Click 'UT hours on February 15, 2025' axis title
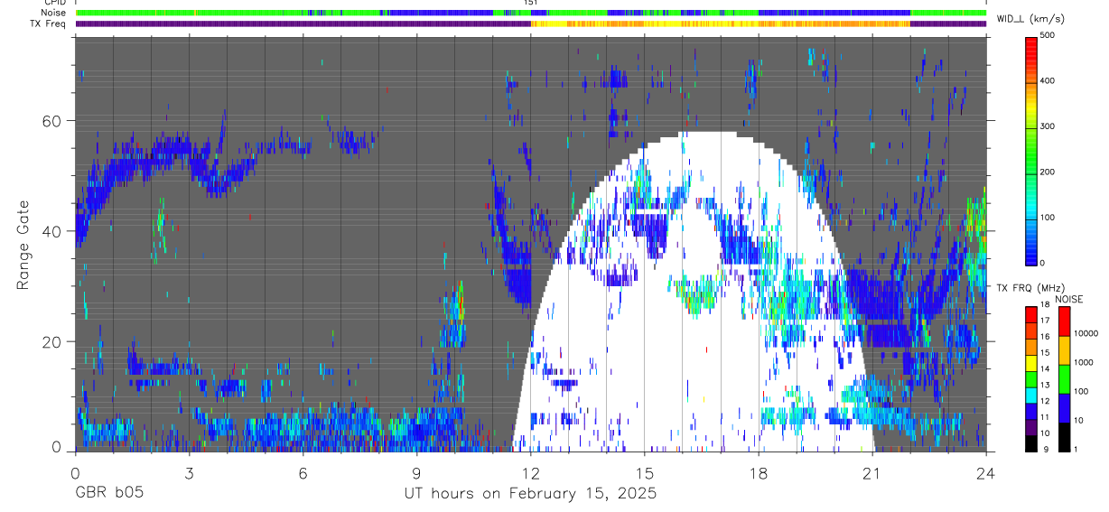Viewport: 1109px width, 512px height. [x=530, y=494]
